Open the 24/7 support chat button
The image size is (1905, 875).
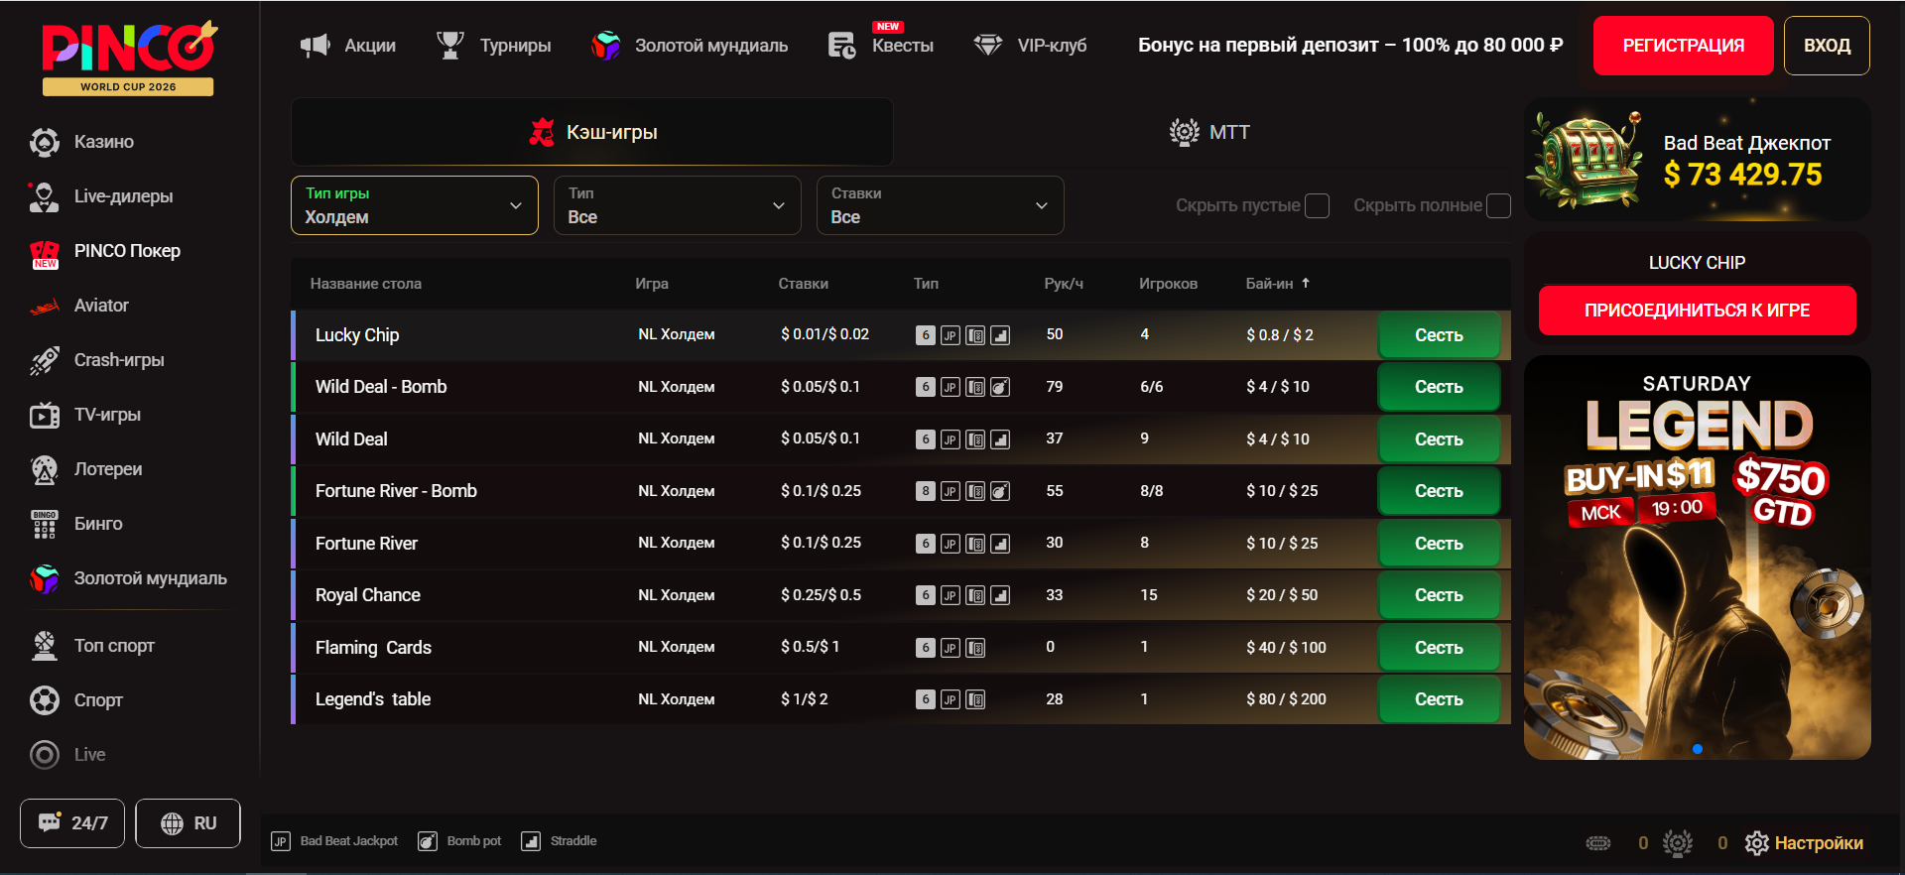click(72, 823)
